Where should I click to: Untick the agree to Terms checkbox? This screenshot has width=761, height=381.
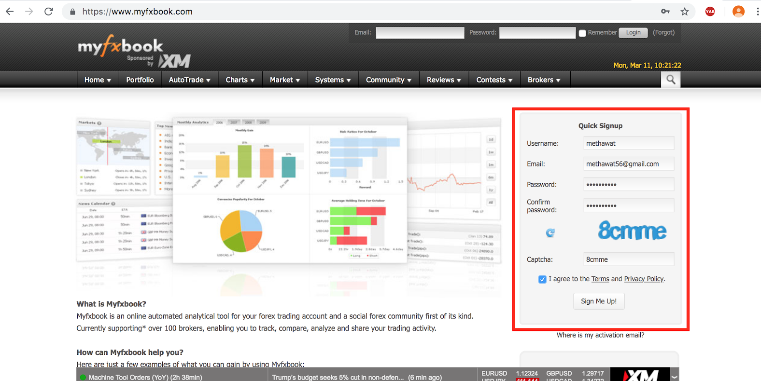pos(542,279)
